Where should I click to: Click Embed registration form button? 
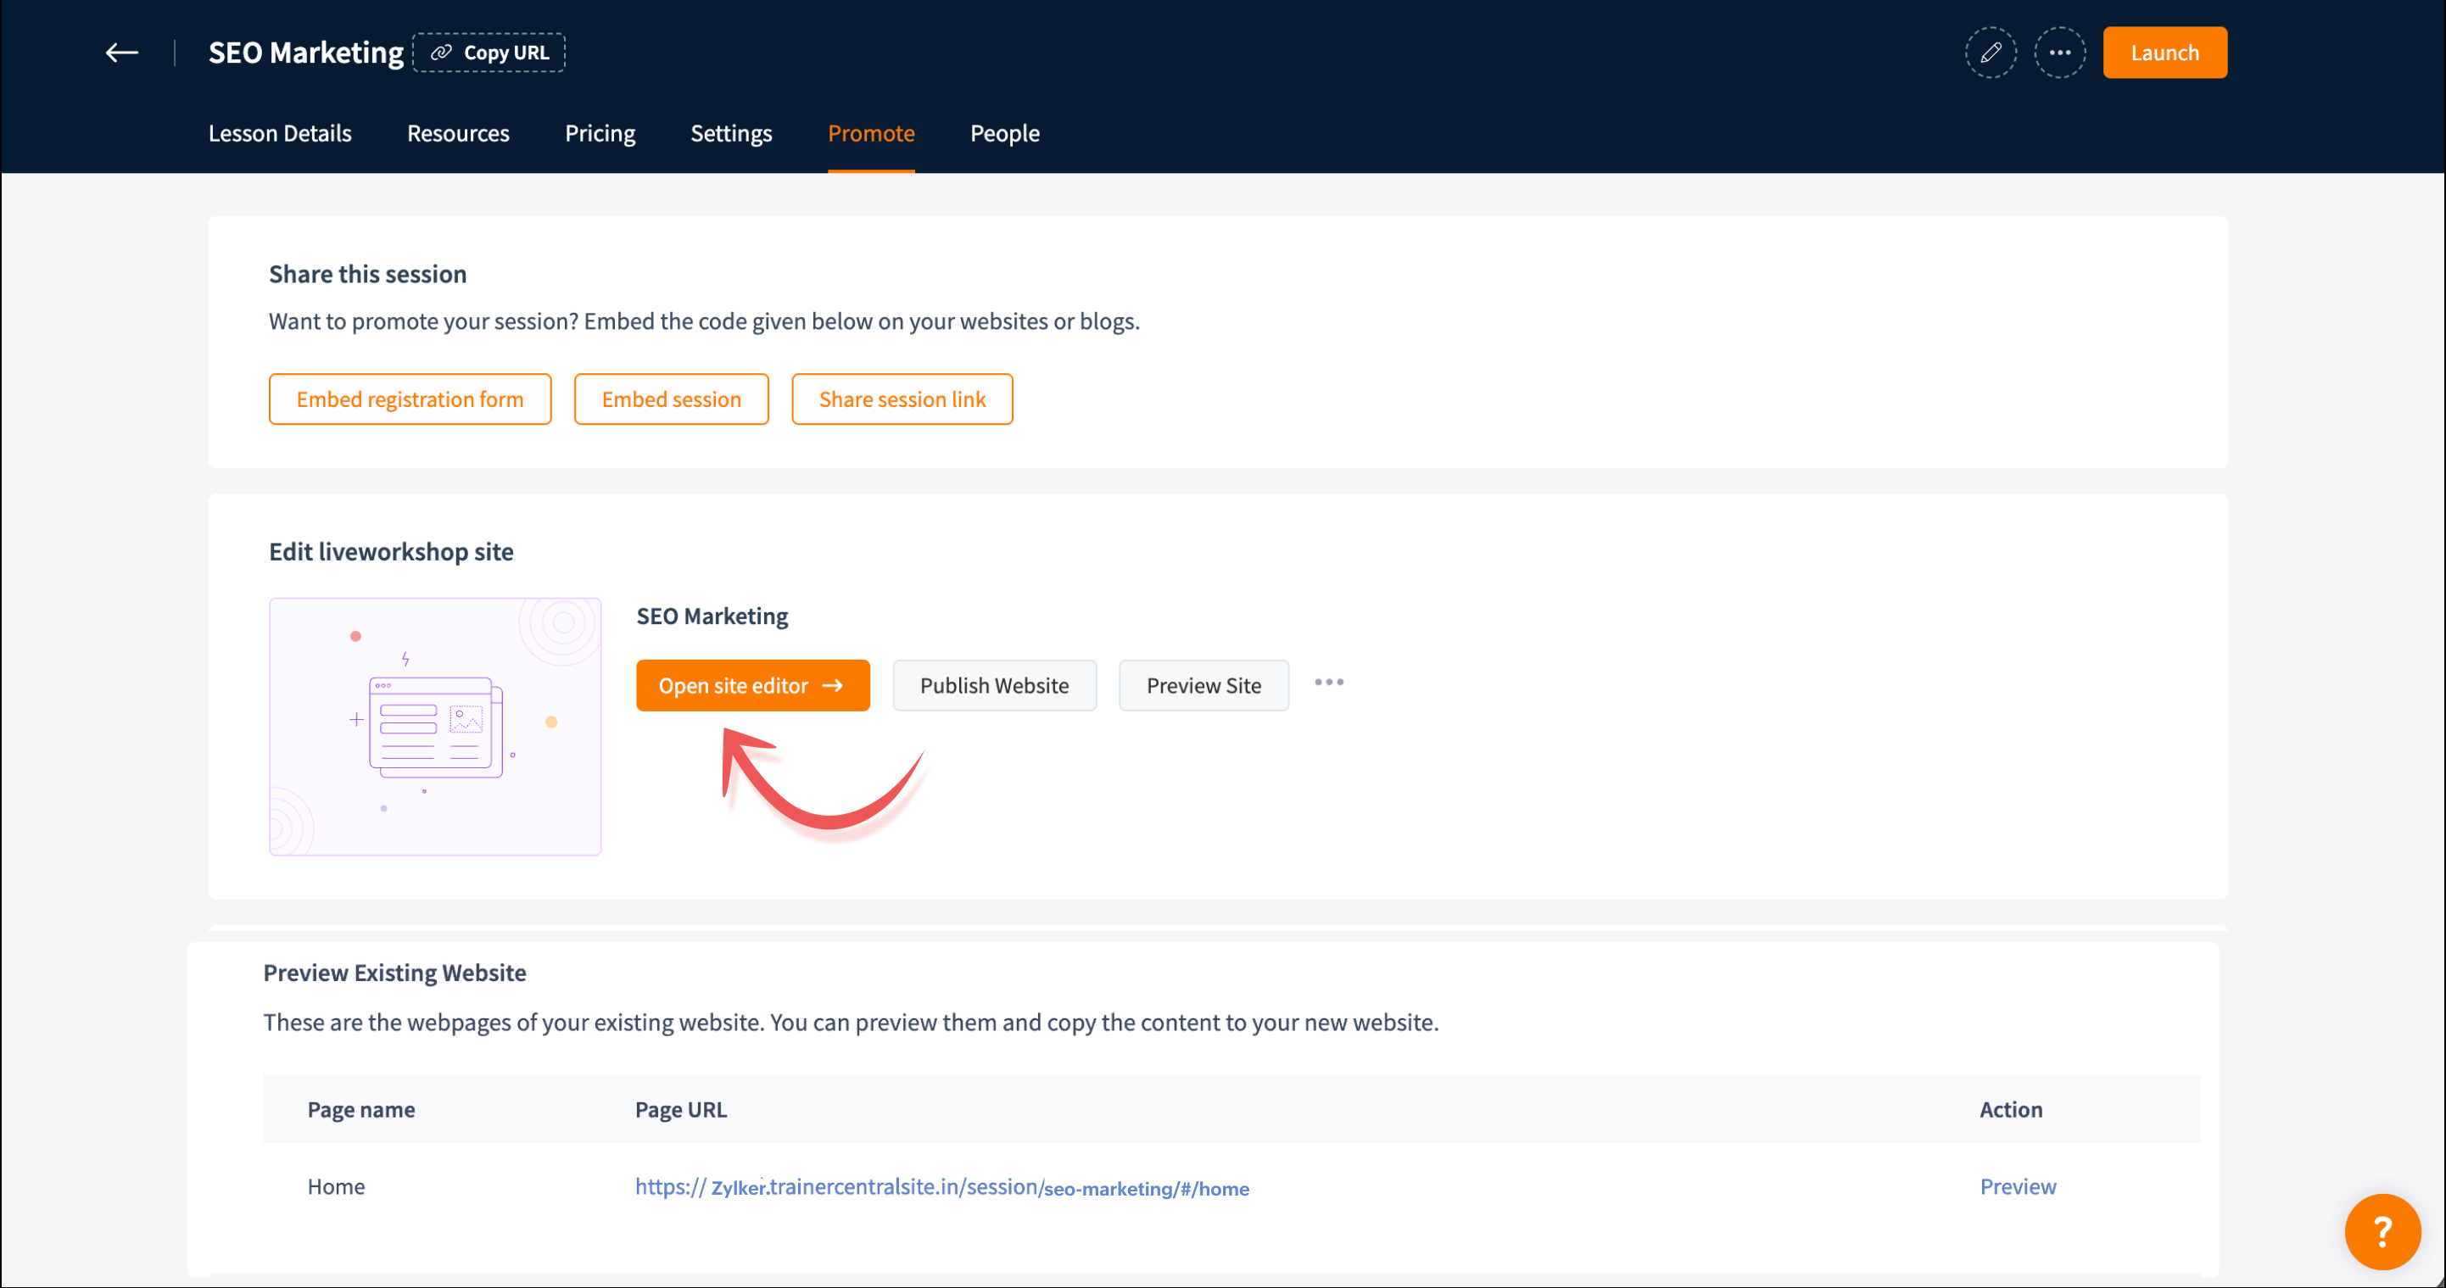[410, 399]
